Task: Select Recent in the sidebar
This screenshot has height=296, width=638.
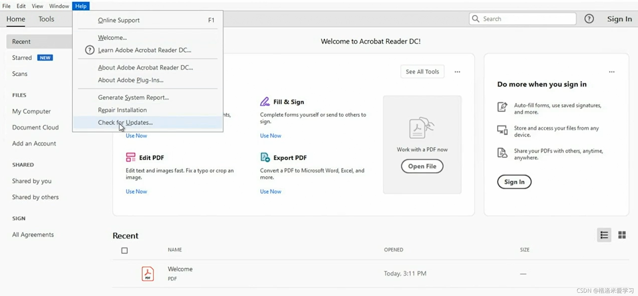Action: [39, 41]
